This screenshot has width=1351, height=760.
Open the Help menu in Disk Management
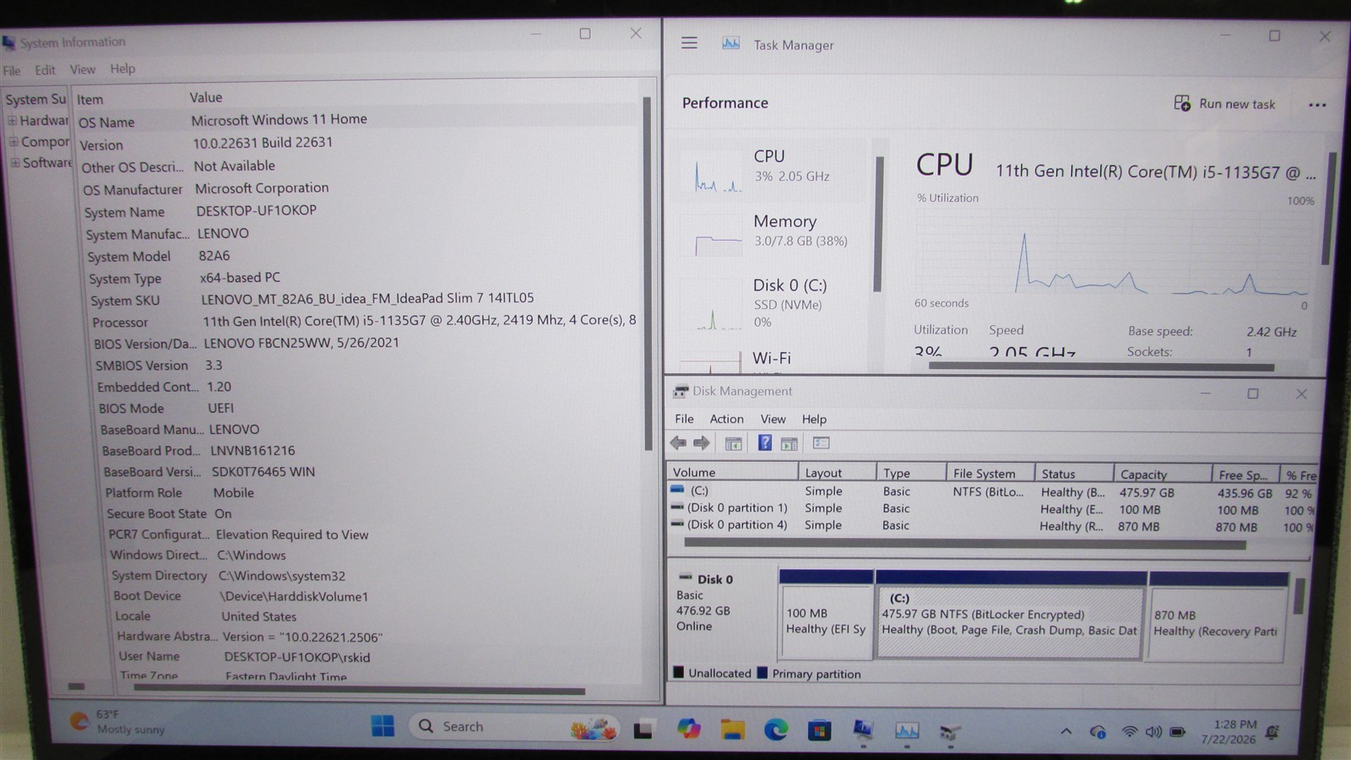(814, 419)
